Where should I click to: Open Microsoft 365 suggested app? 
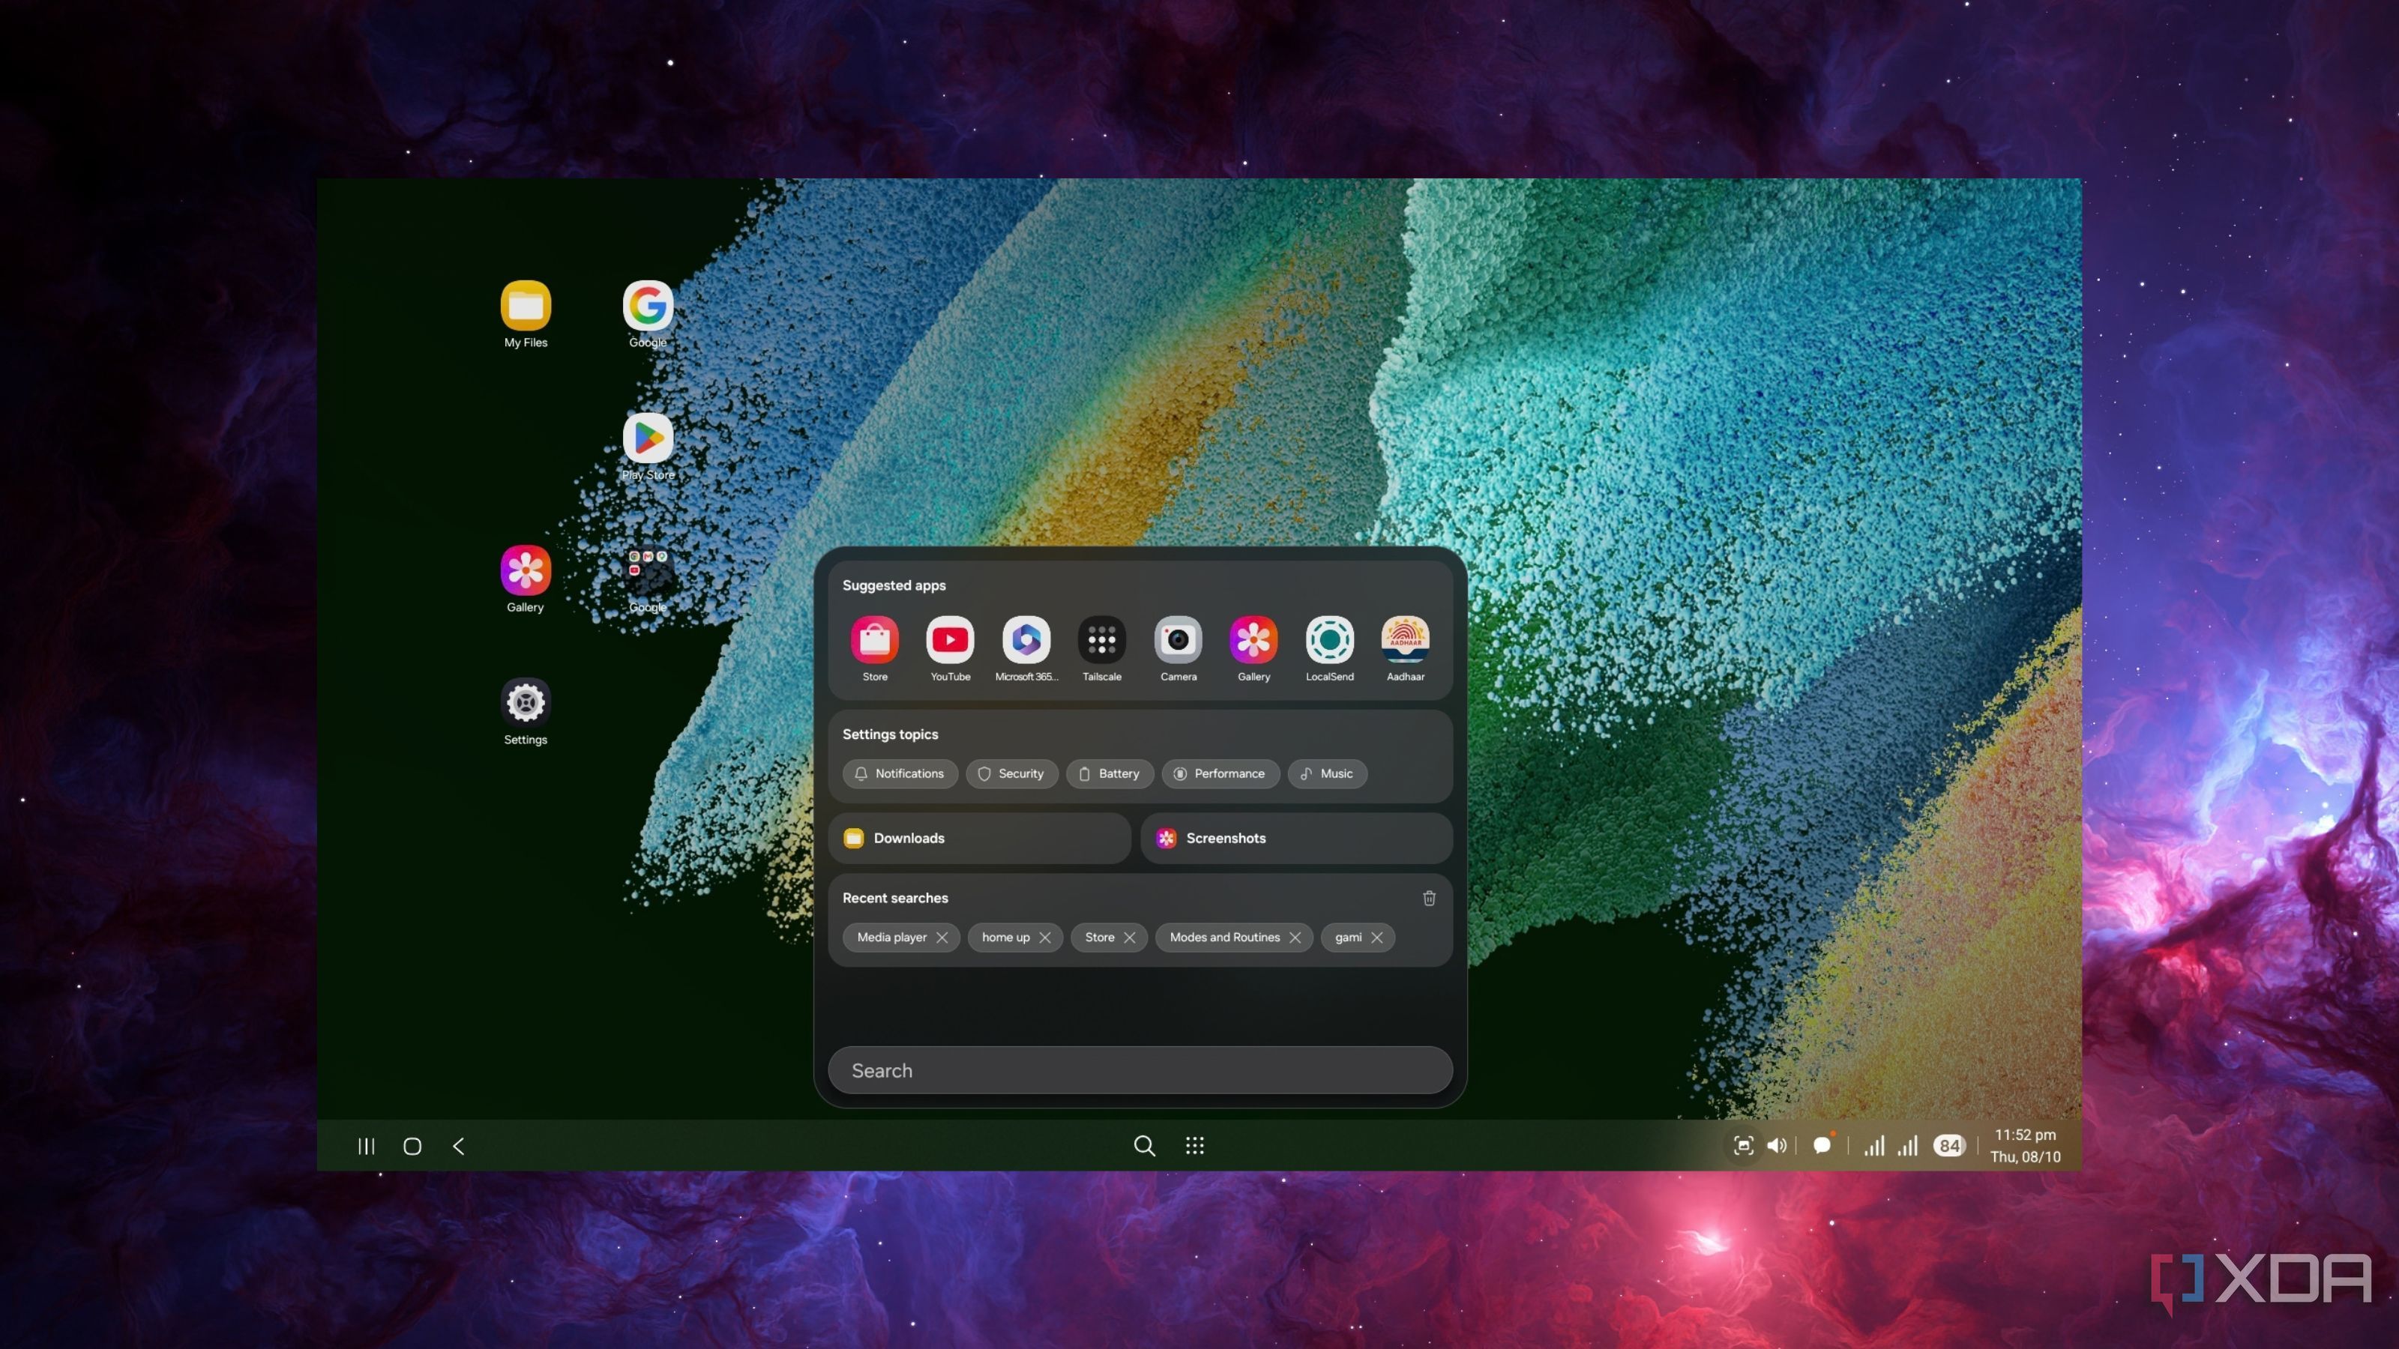coord(1026,639)
